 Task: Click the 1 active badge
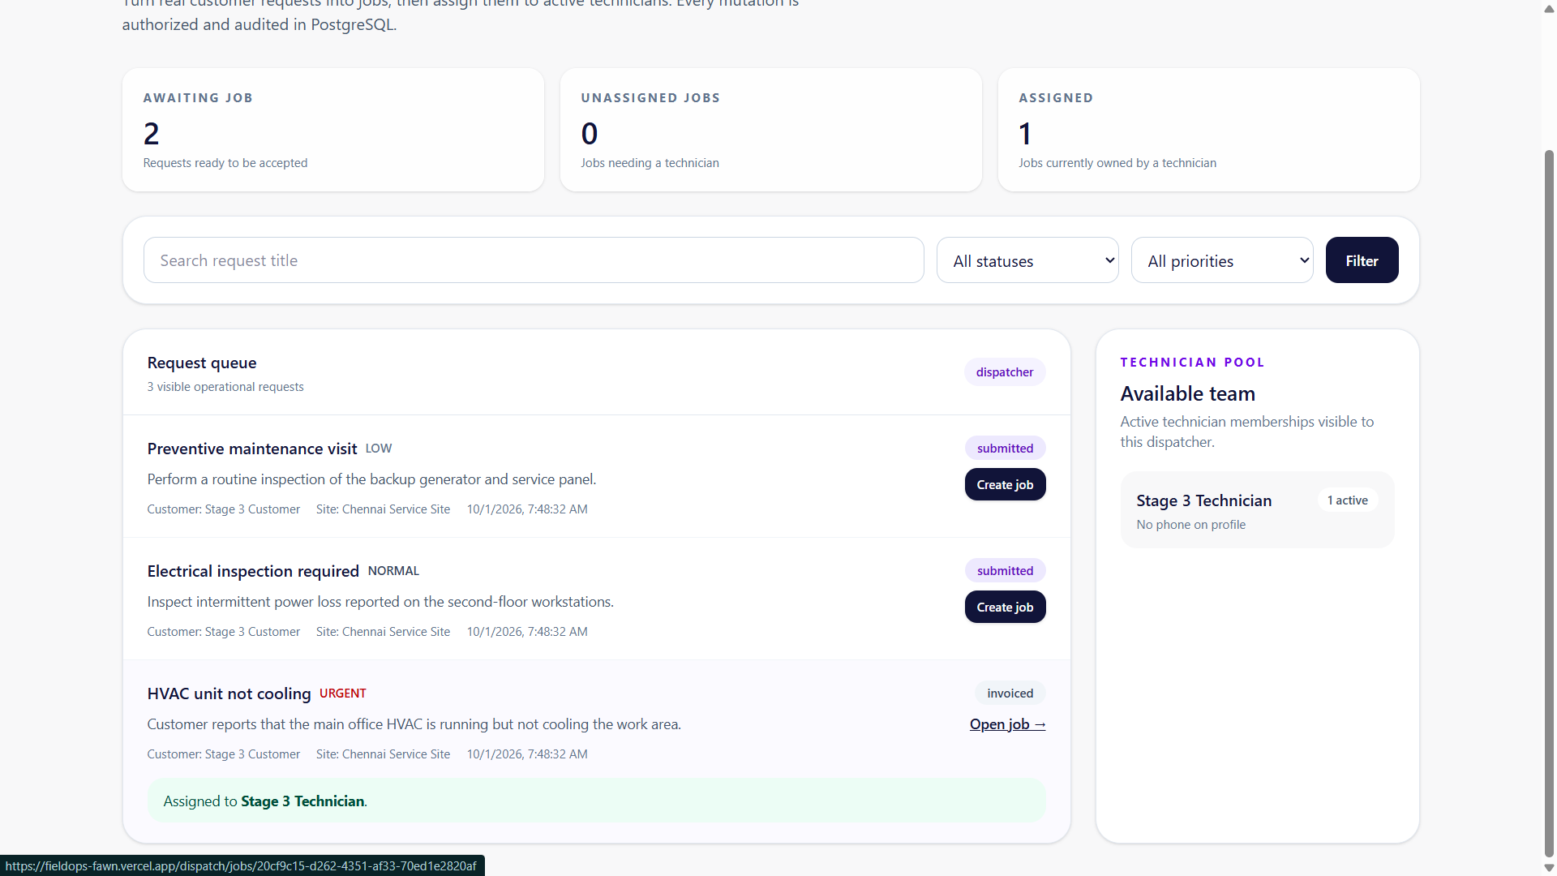click(1347, 500)
